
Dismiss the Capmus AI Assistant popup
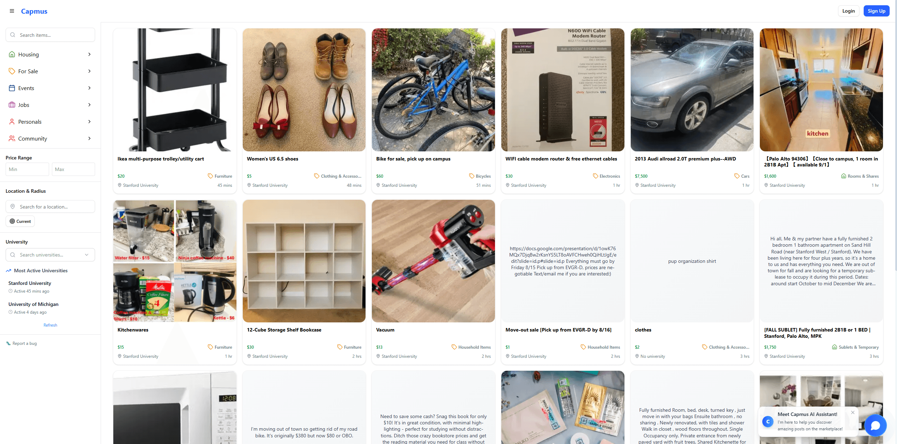coord(853,412)
